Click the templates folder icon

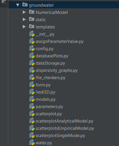(32, 26)
